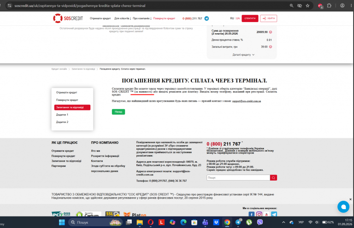Open the Windows Start menu
354x228 pixels.
[x=62, y=222]
